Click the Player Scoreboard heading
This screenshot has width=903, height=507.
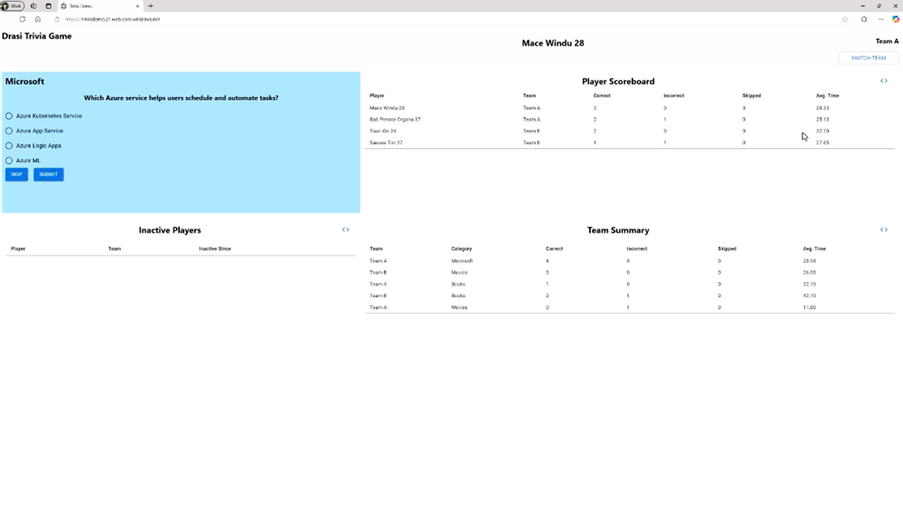click(x=618, y=81)
